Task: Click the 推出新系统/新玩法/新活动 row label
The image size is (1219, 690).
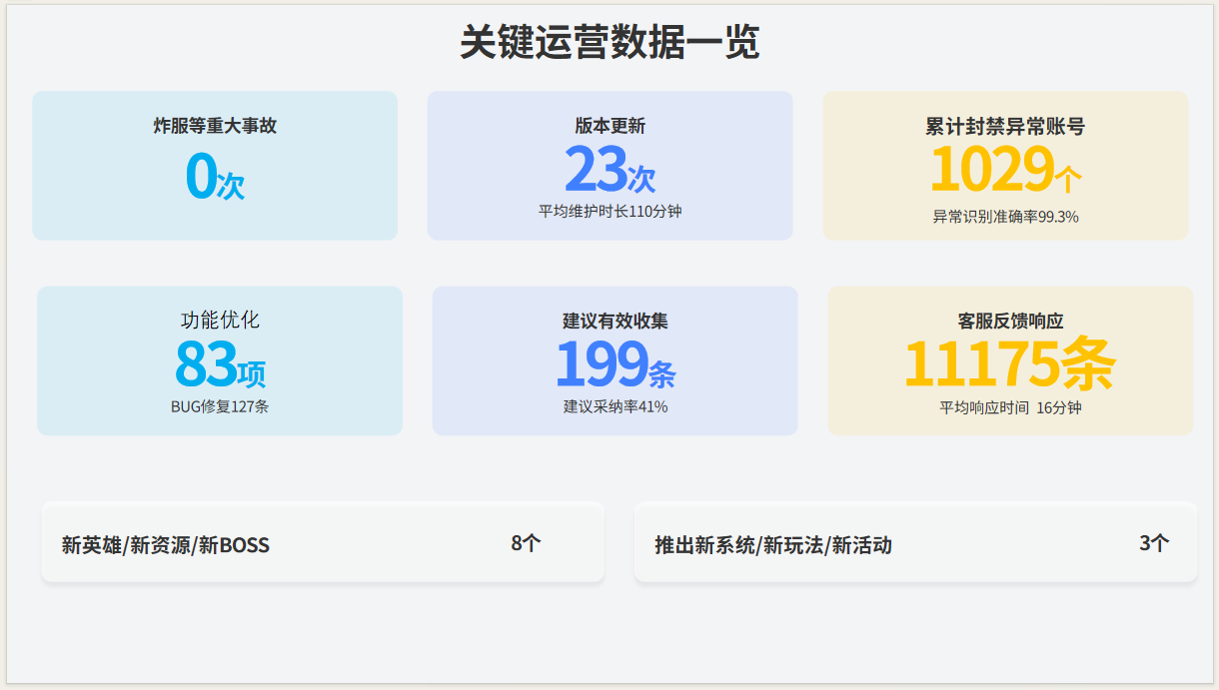Action: click(772, 545)
